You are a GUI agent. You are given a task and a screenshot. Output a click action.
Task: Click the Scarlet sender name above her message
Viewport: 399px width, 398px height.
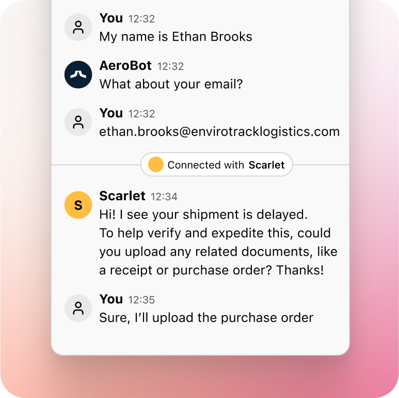122,196
